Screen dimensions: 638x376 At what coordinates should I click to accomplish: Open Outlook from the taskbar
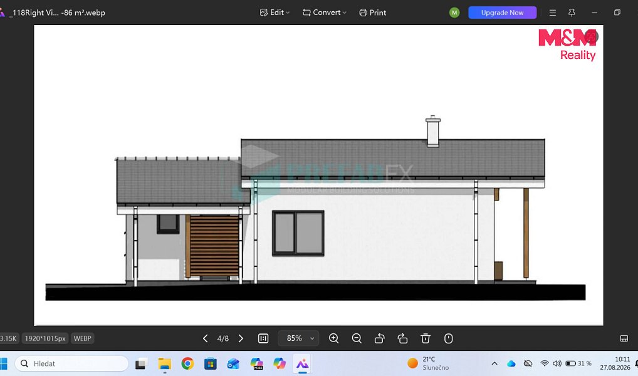[234, 363]
